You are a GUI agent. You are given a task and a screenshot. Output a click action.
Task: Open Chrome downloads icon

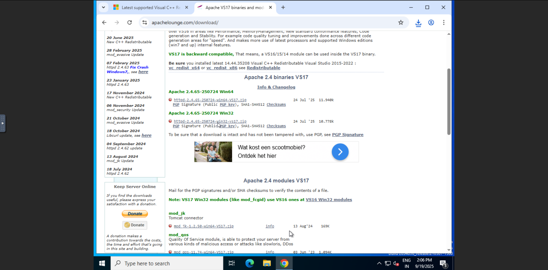coord(418,23)
